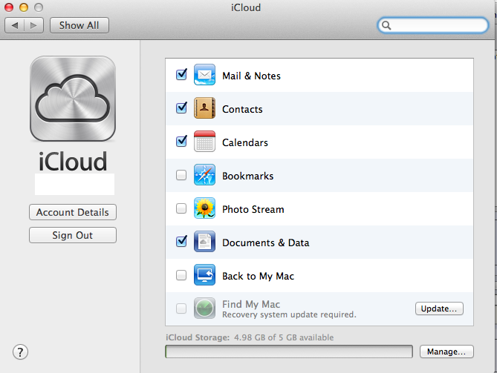This screenshot has width=497, height=373.
Task: Click the yellow minimize window button
Action: pyautogui.click(x=24, y=7)
